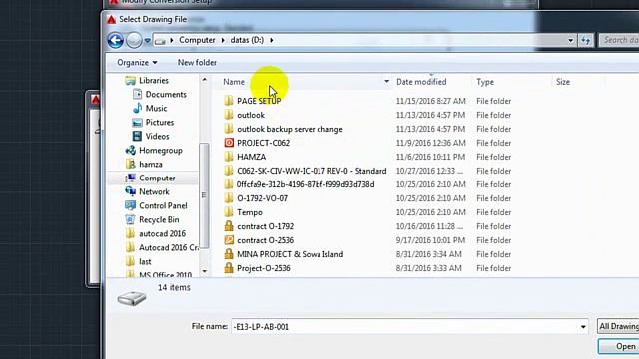This screenshot has width=639, height=359.
Task: Open the Organize menu
Action: coord(137,62)
